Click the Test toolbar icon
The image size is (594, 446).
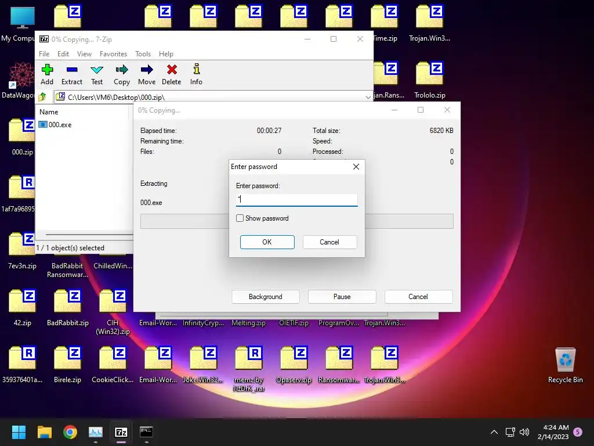(97, 74)
